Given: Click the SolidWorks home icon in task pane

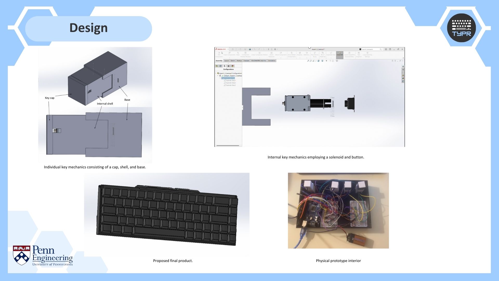Looking at the screenshot, I should click(x=403, y=67).
